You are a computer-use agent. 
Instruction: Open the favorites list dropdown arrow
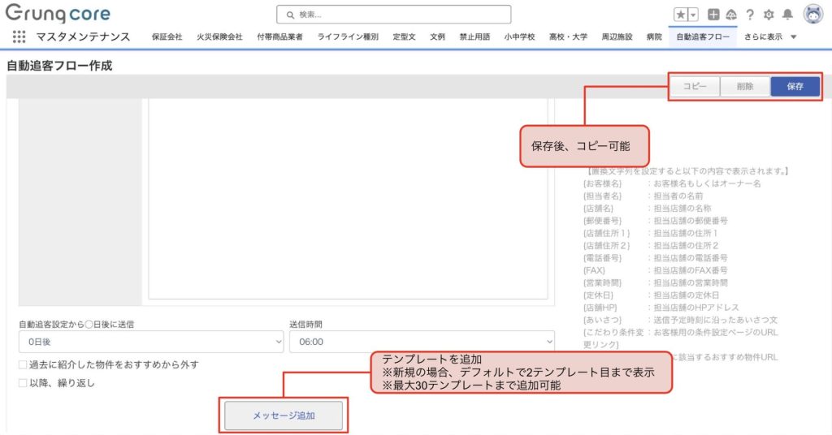coord(693,15)
